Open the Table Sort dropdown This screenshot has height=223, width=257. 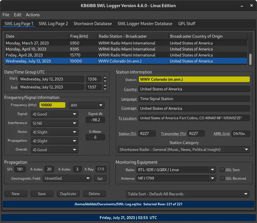(188, 194)
